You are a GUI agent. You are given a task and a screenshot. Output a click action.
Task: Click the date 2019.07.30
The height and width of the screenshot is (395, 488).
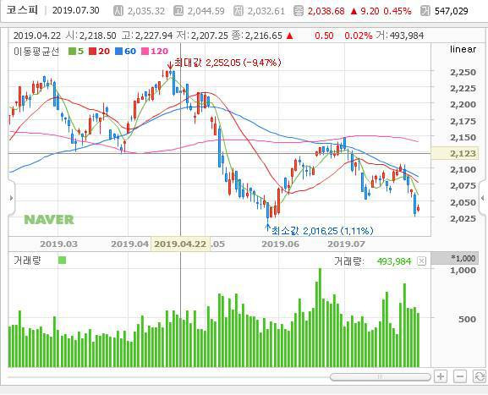[75, 11]
